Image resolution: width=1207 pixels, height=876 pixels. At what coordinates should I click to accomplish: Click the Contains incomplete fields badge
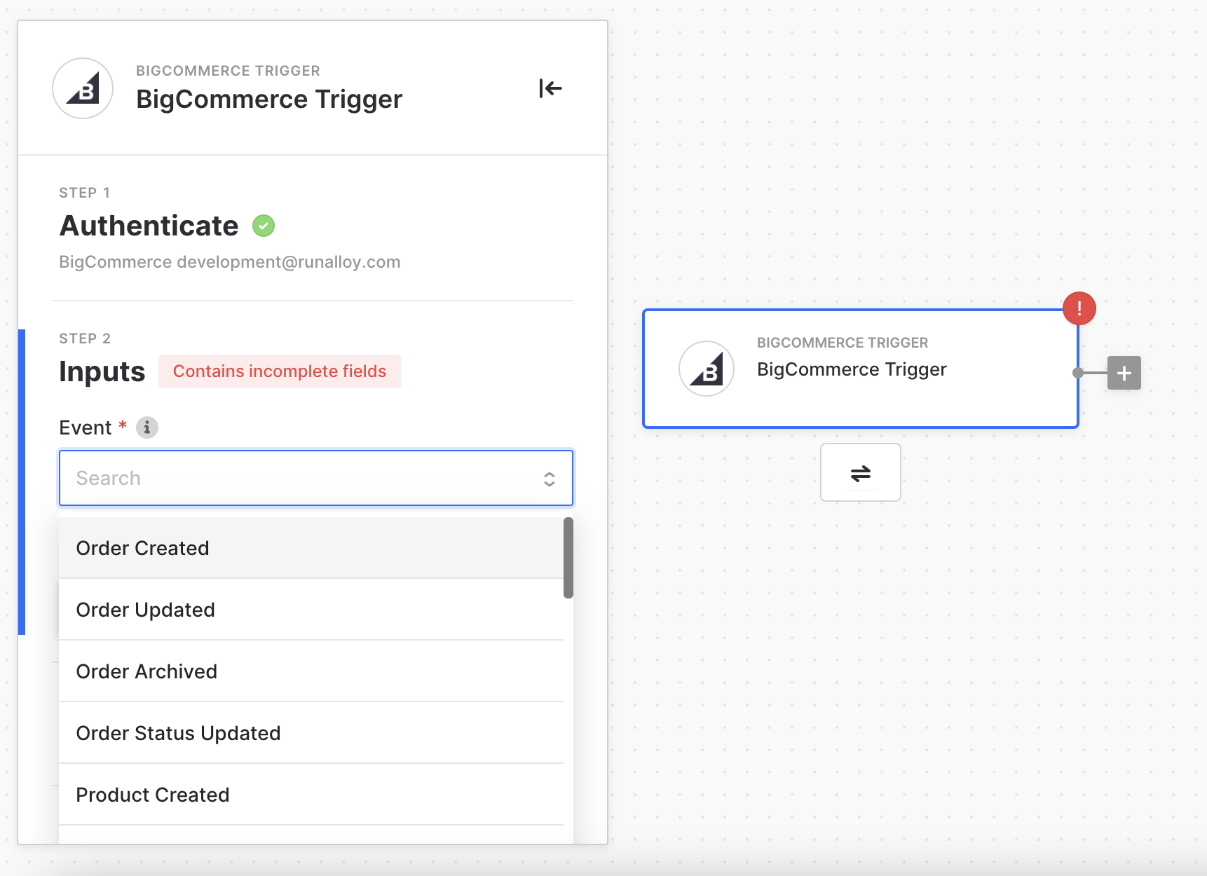pyautogui.click(x=280, y=371)
